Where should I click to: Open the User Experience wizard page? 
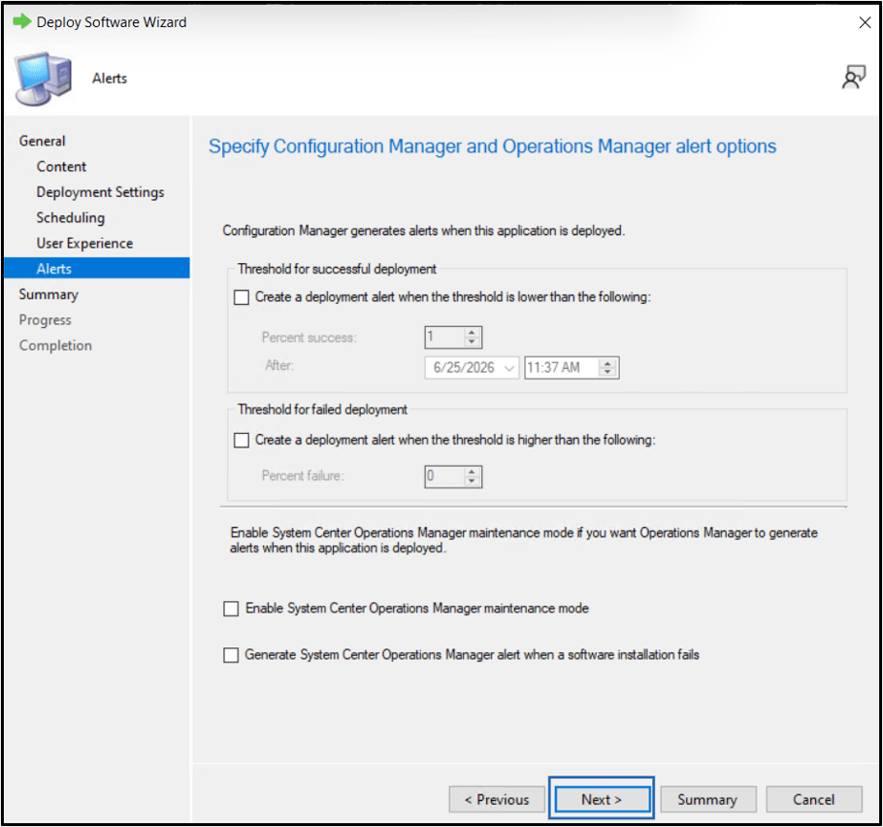[x=84, y=244]
